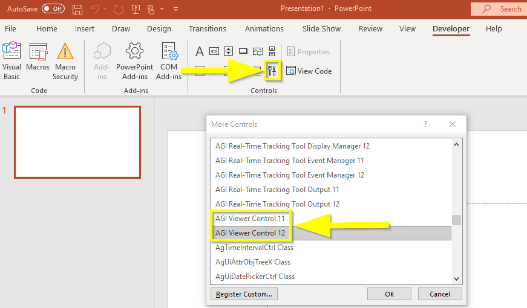Start presentation from beginning icon
The height and width of the screenshot is (308, 527).
(x=136, y=9)
